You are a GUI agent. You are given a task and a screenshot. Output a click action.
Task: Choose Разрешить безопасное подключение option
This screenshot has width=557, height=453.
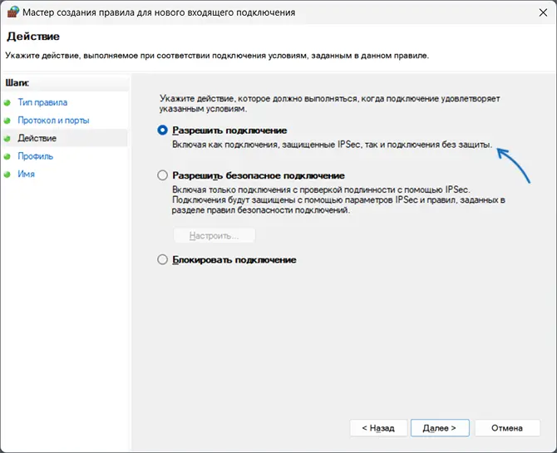pos(163,176)
